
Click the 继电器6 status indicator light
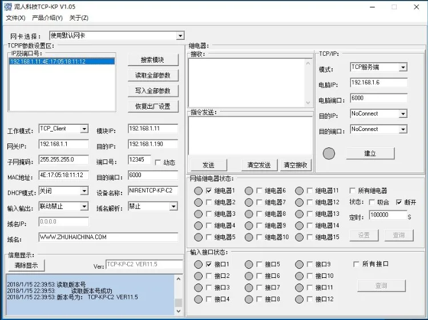249,191
